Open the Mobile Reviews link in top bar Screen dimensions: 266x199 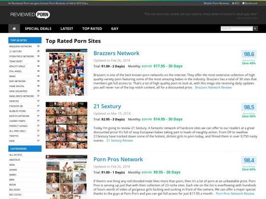click(216, 3)
